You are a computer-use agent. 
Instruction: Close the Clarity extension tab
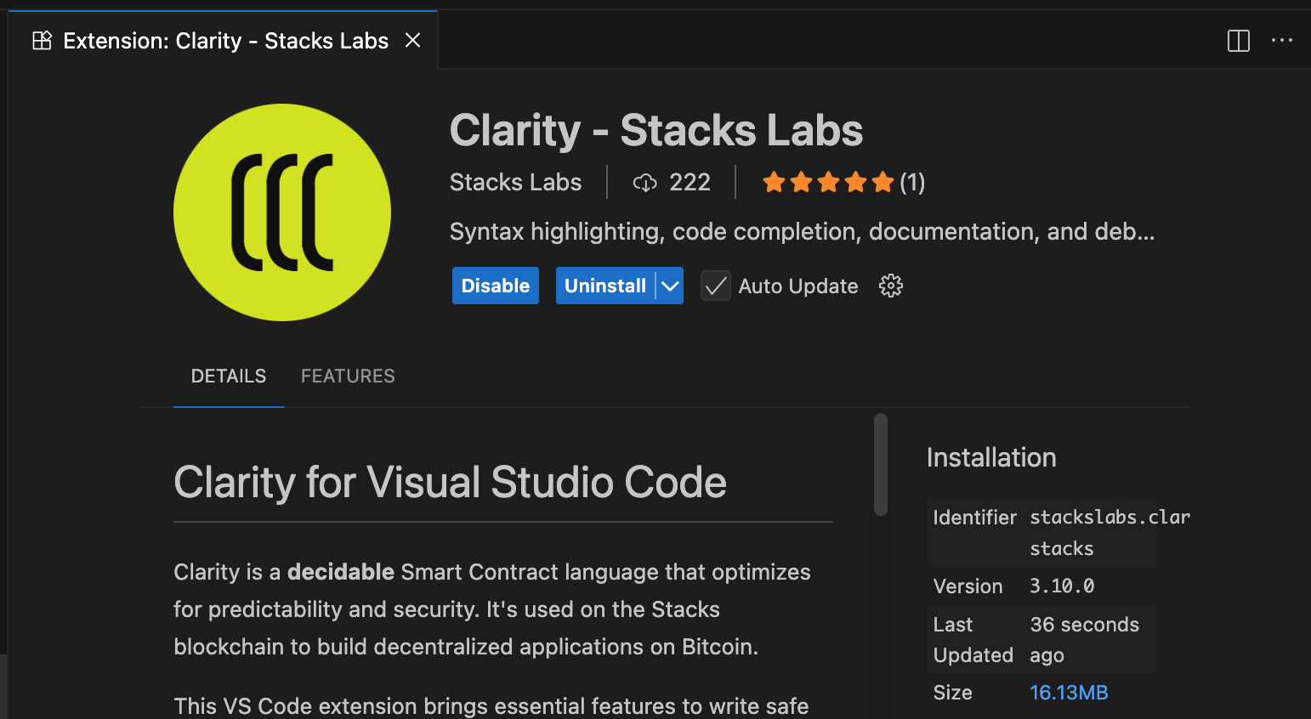point(413,41)
